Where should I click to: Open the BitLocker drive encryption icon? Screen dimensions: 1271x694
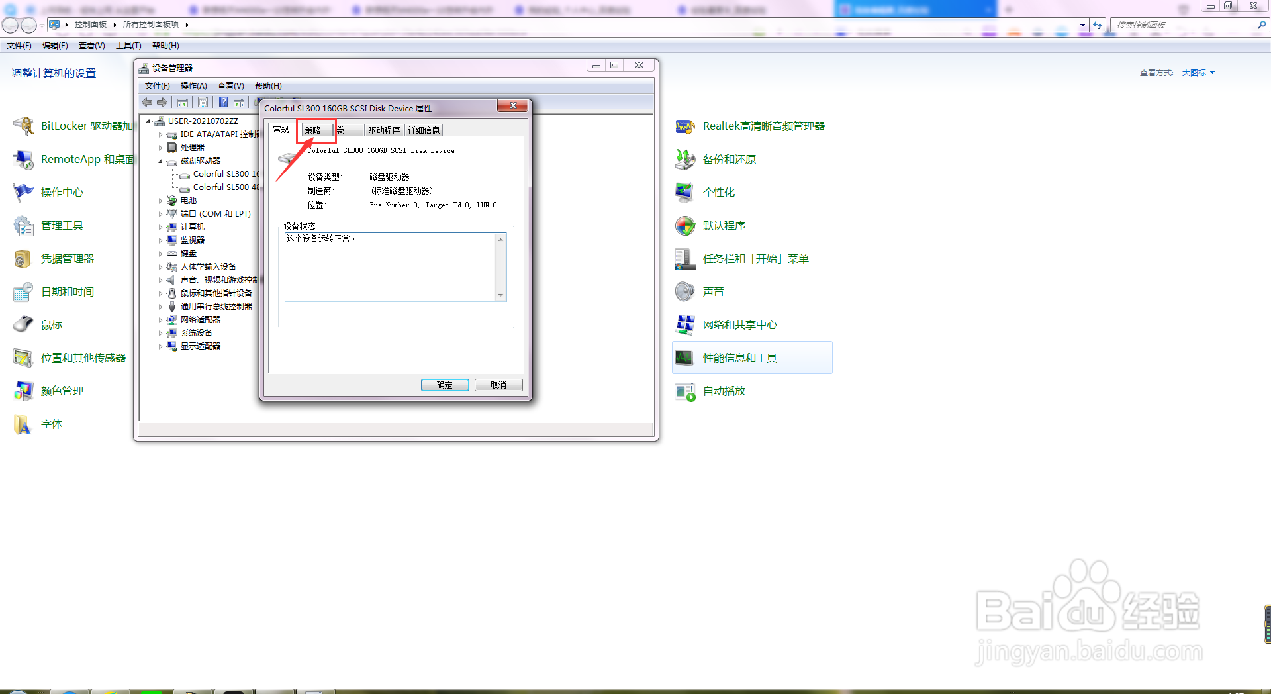point(24,126)
